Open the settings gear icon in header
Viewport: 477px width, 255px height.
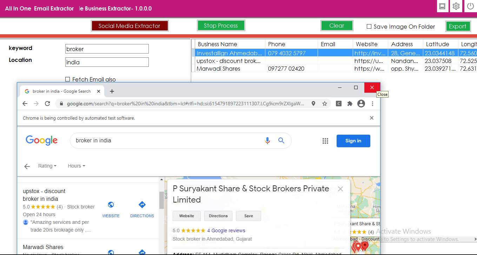point(456,6)
